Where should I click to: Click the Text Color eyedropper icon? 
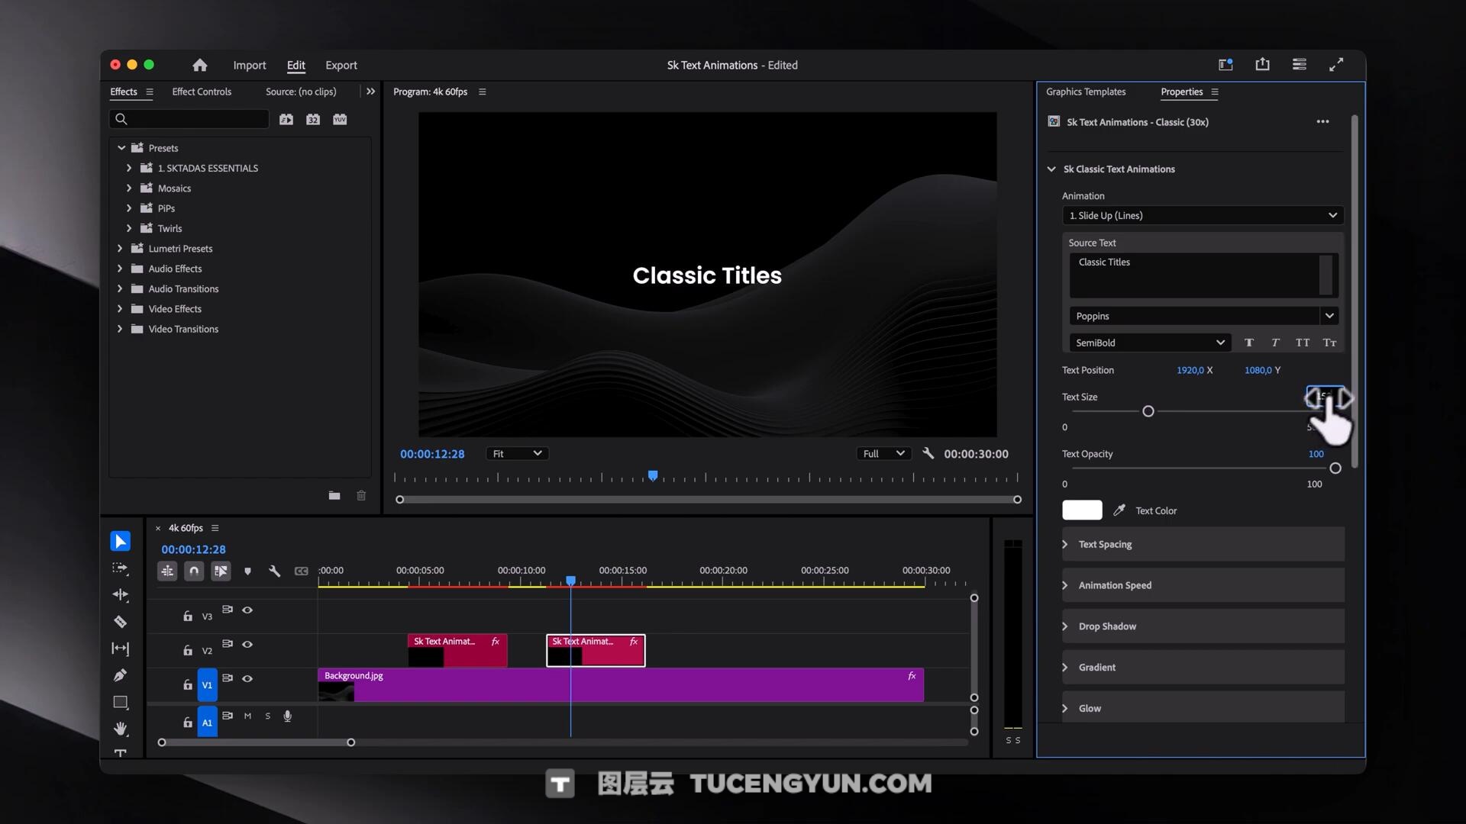pyautogui.click(x=1119, y=510)
